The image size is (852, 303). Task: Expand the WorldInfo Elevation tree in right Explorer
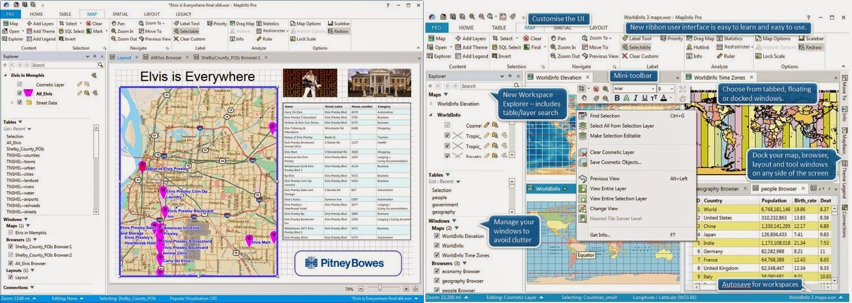(432, 104)
